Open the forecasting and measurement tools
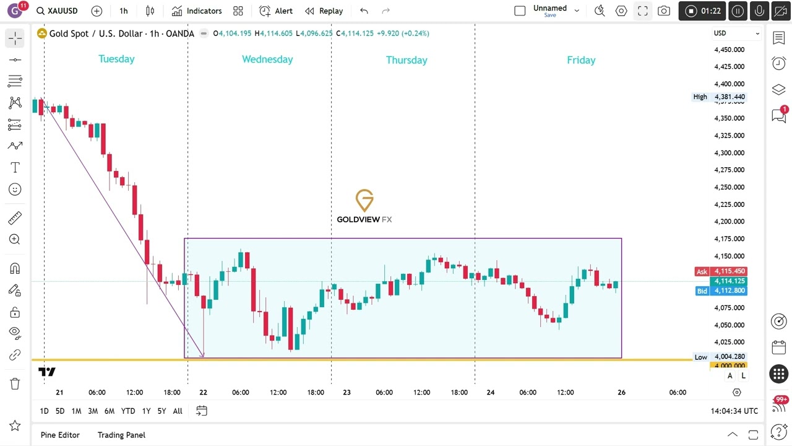Viewport: 792px width, 446px height. coord(15,125)
